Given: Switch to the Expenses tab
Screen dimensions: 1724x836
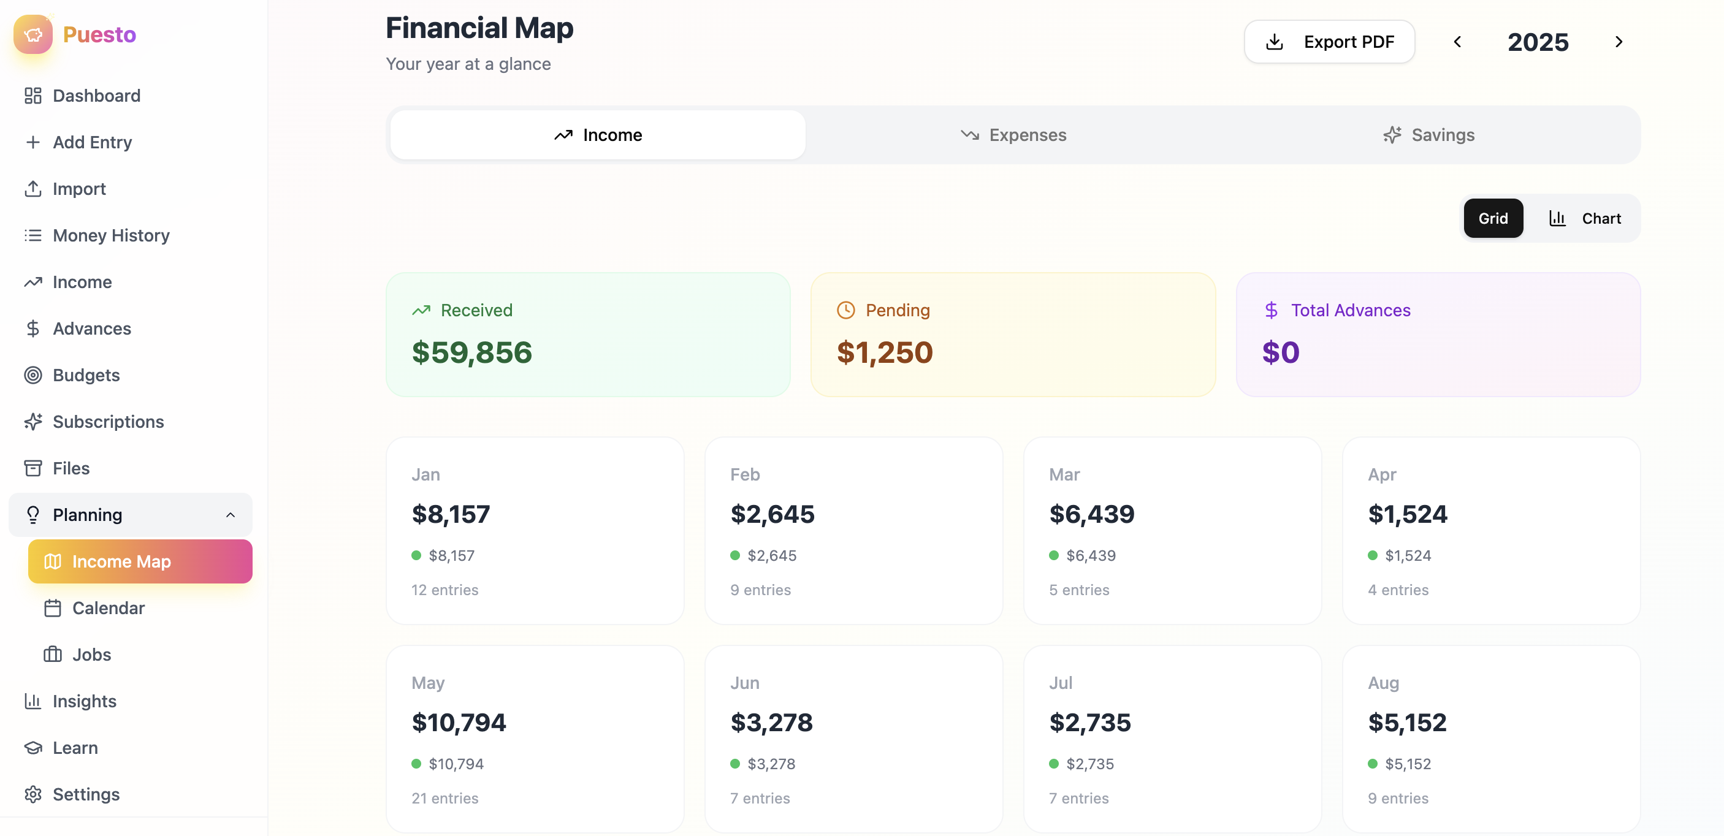Looking at the screenshot, I should [x=1013, y=135].
